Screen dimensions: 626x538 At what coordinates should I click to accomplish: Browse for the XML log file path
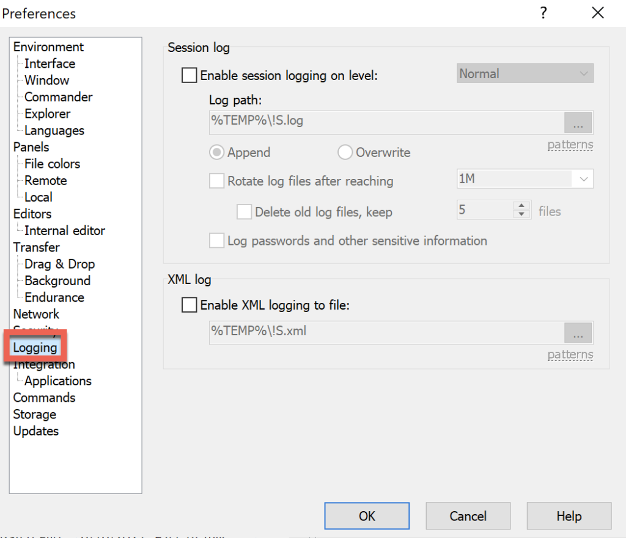click(x=578, y=333)
